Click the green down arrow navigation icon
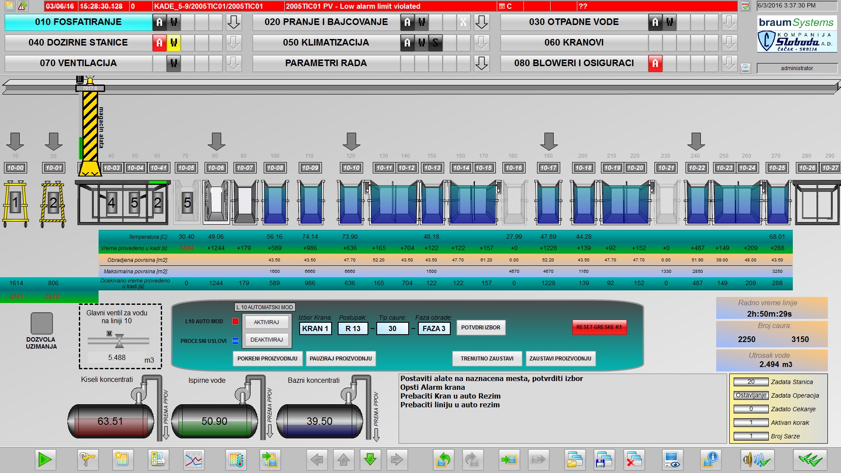 [x=370, y=459]
